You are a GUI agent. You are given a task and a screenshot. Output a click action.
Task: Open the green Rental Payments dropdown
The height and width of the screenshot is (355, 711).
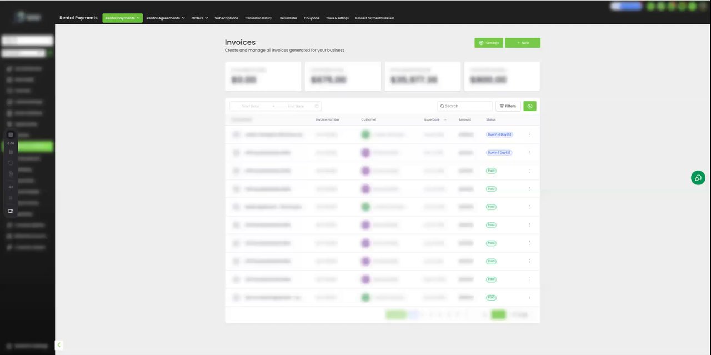[122, 18]
